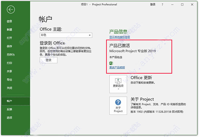Expand the Office 主题 dropdown
Viewport: 199px width, 137px height.
click(x=66, y=35)
